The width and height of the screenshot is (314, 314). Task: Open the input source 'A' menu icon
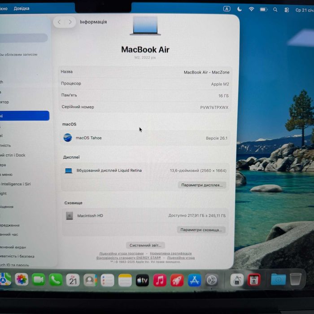[227, 9]
